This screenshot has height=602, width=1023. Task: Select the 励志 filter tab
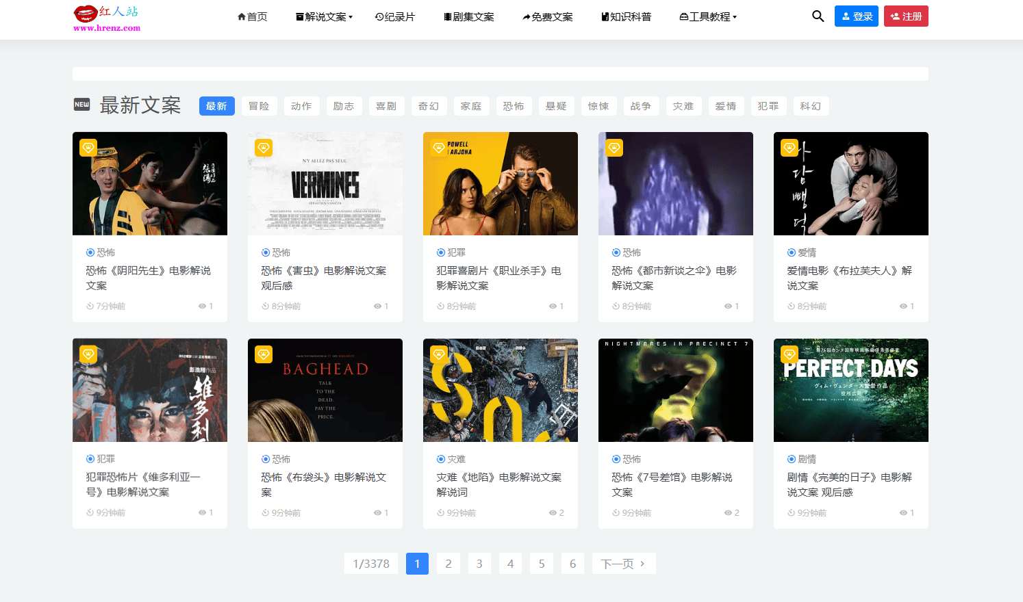pyautogui.click(x=344, y=106)
